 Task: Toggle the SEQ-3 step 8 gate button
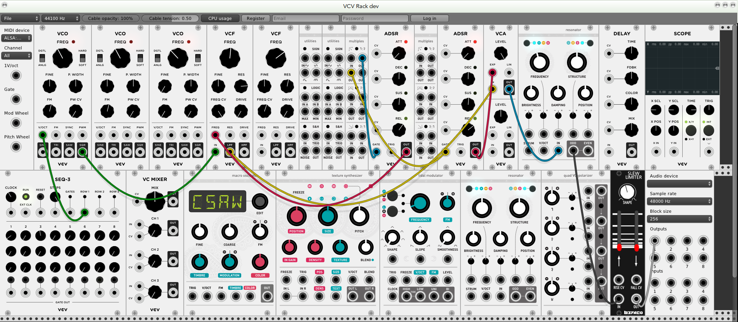114,280
